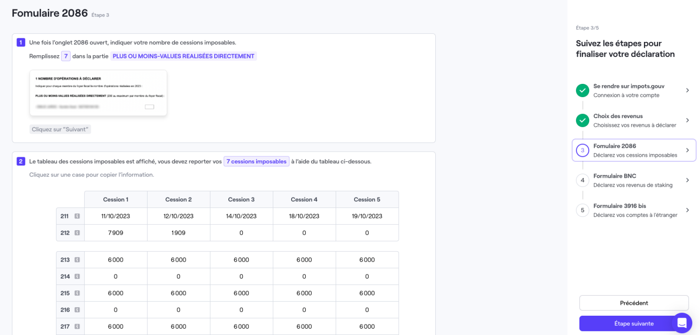Click the info icon beside row 217
The height and width of the screenshot is (335, 700).
77,326
